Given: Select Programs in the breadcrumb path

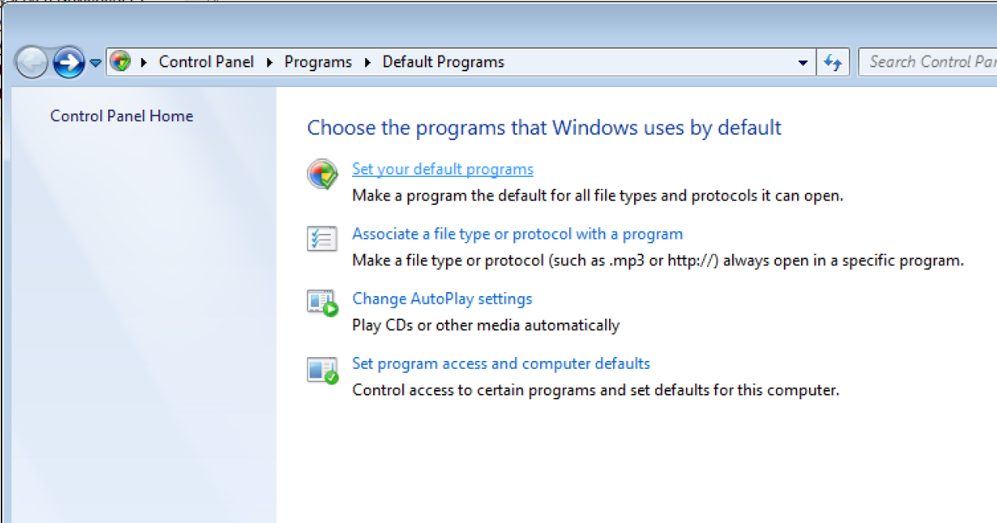Looking at the screenshot, I should pyautogui.click(x=317, y=62).
